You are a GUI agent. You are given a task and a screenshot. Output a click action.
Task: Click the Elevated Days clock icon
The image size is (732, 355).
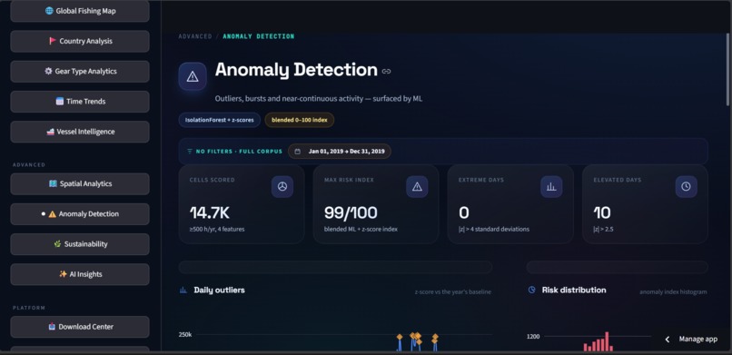[686, 187]
